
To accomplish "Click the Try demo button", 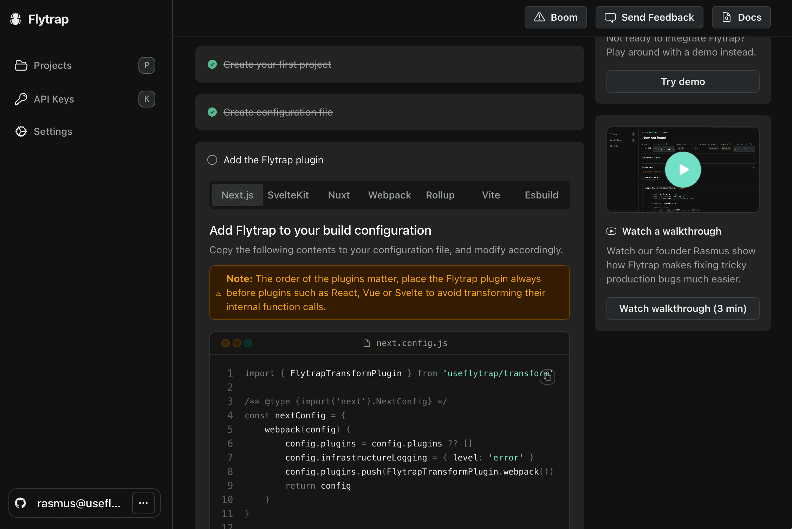I will pos(683,81).
